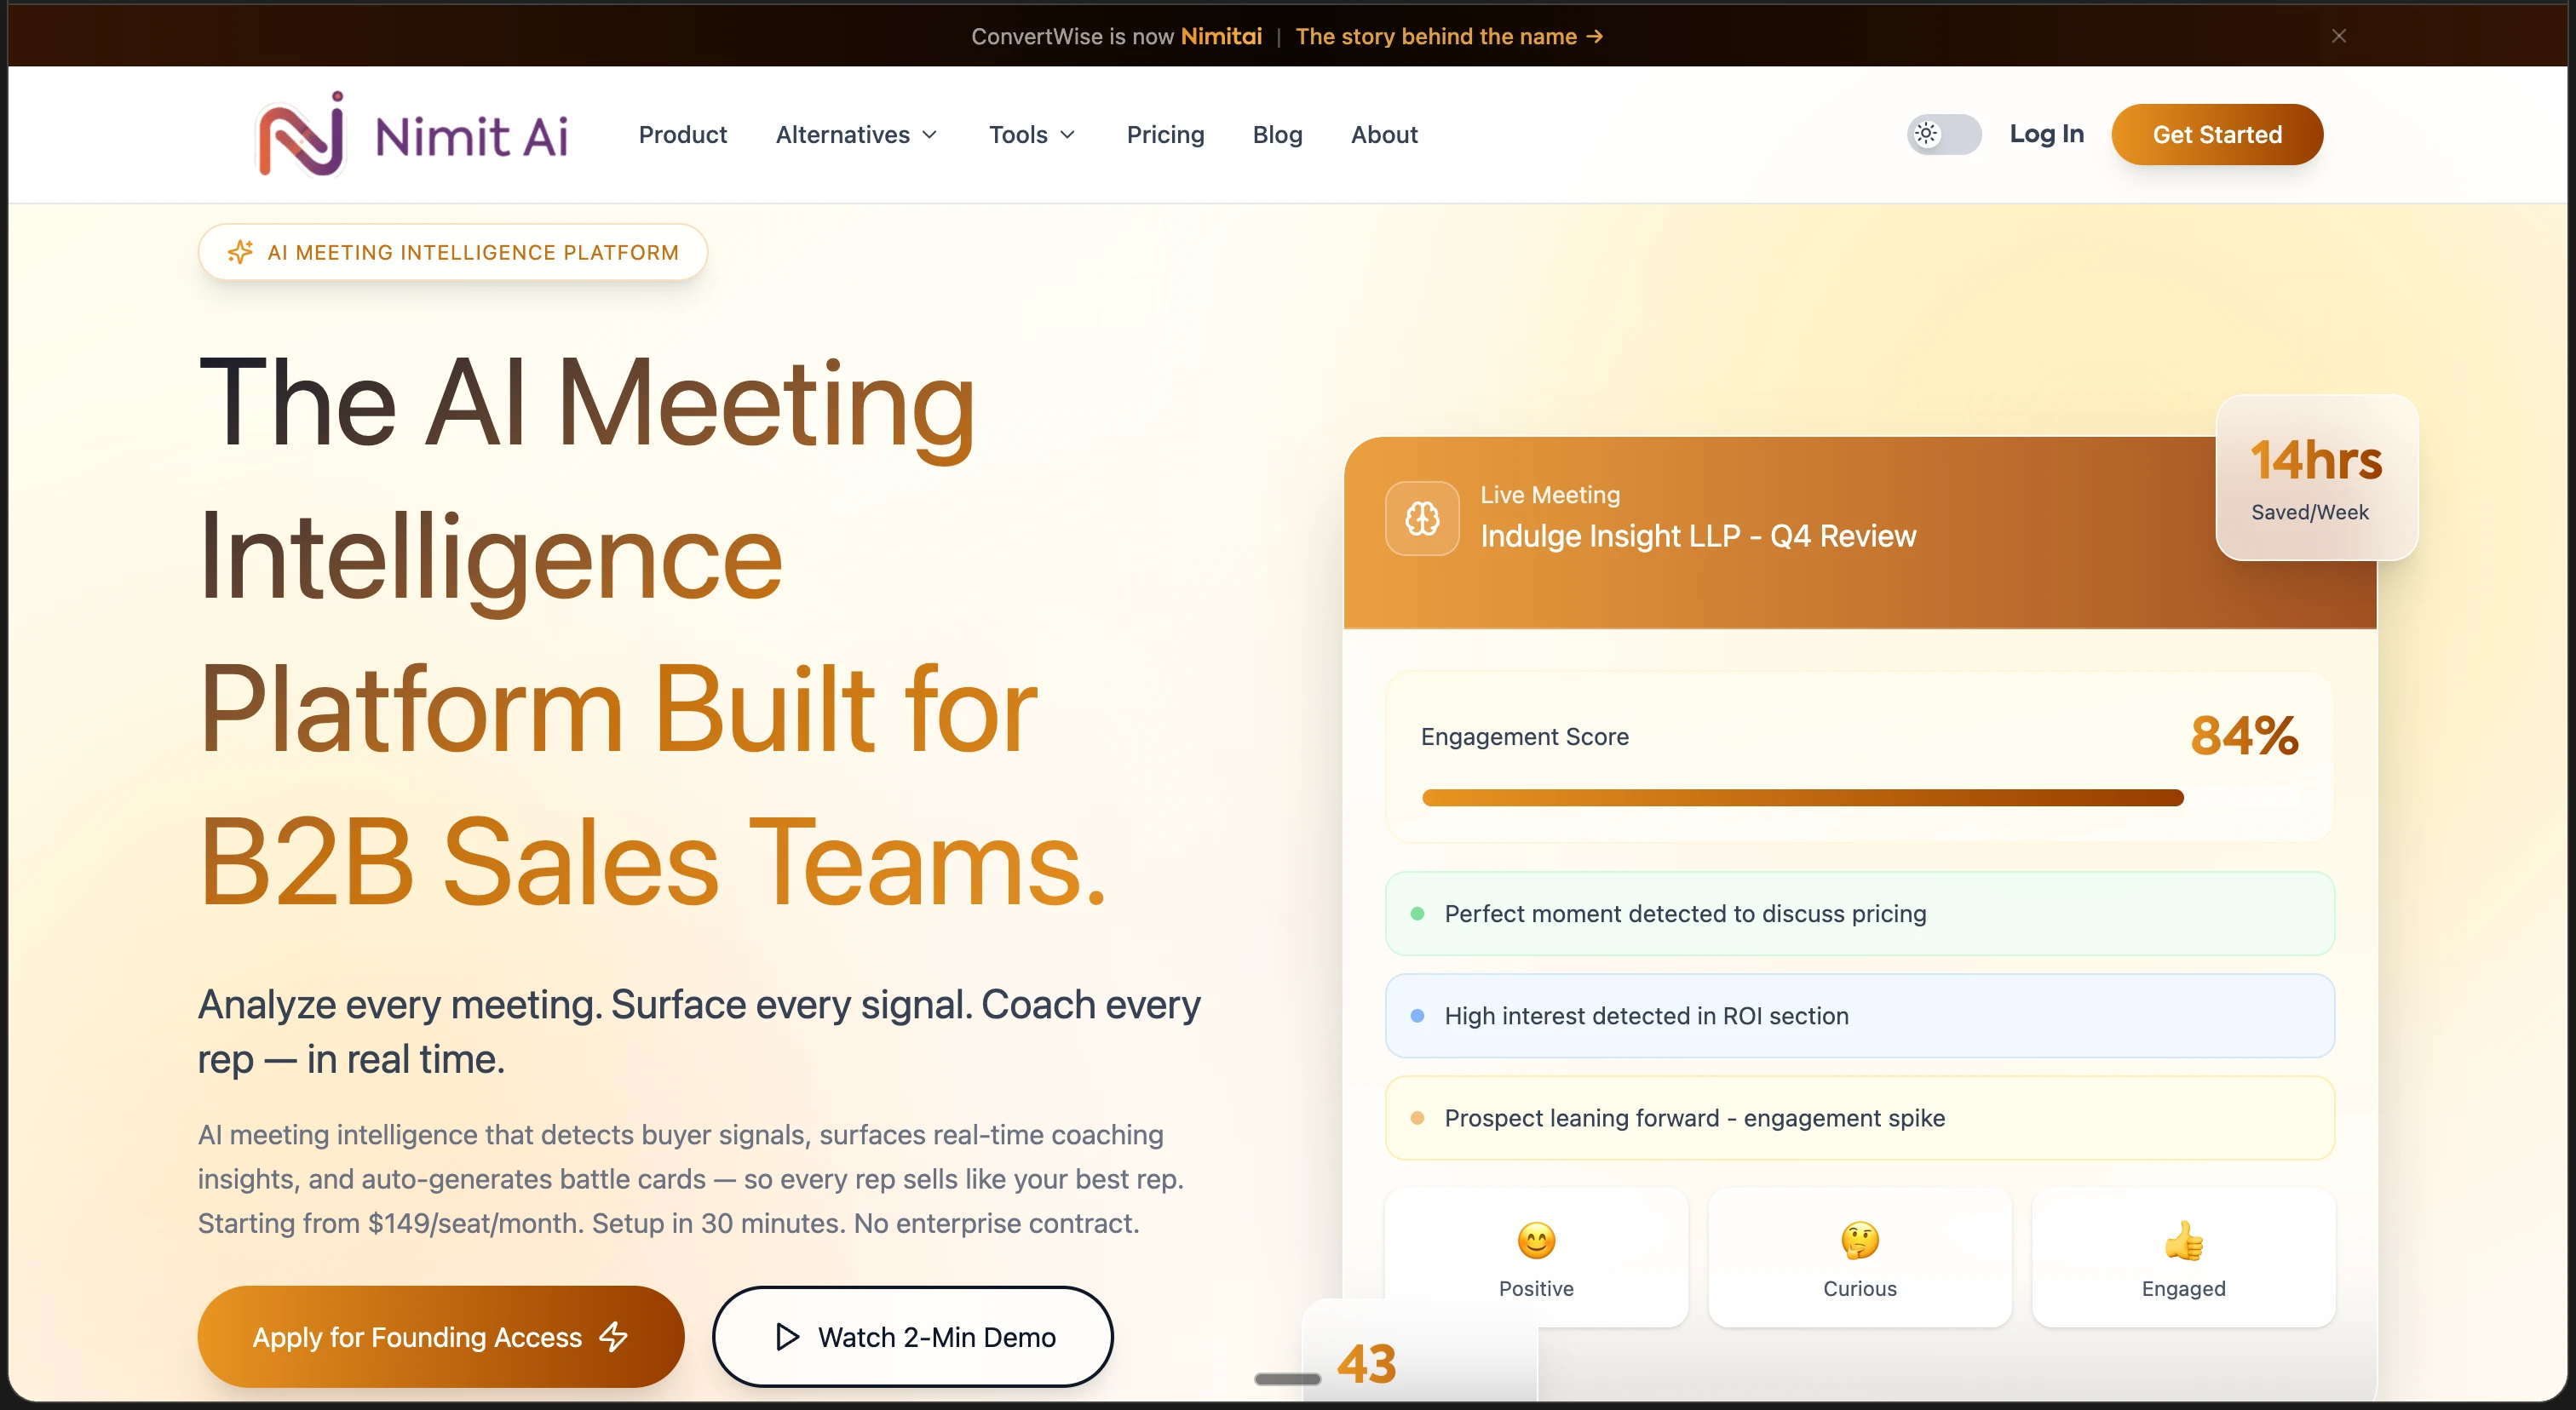Click the AI MEETING INTELLIGENCE PLATFORM badge text
2576x1410 pixels.
pyautogui.click(x=473, y=253)
